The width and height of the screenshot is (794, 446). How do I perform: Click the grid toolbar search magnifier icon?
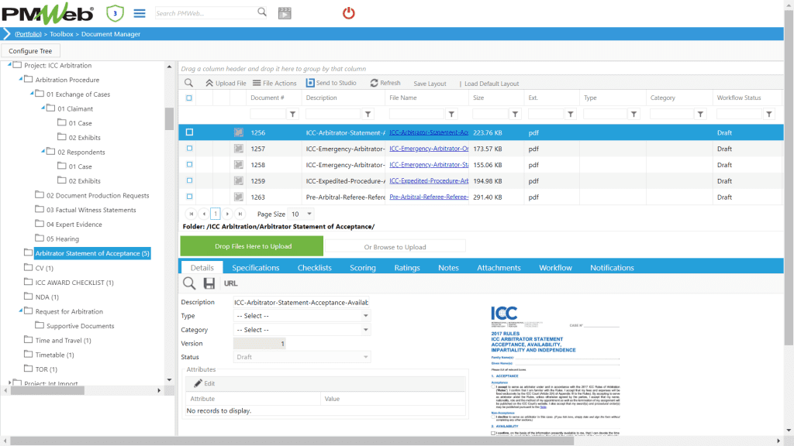click(189, 83)
